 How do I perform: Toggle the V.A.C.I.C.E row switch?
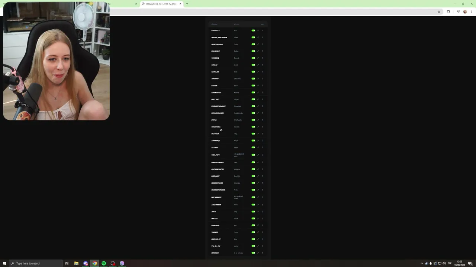(253, 246)
